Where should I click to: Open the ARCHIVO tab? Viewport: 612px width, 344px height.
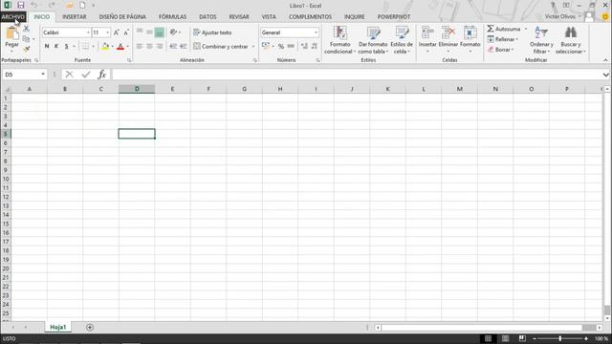coord(12,17)
